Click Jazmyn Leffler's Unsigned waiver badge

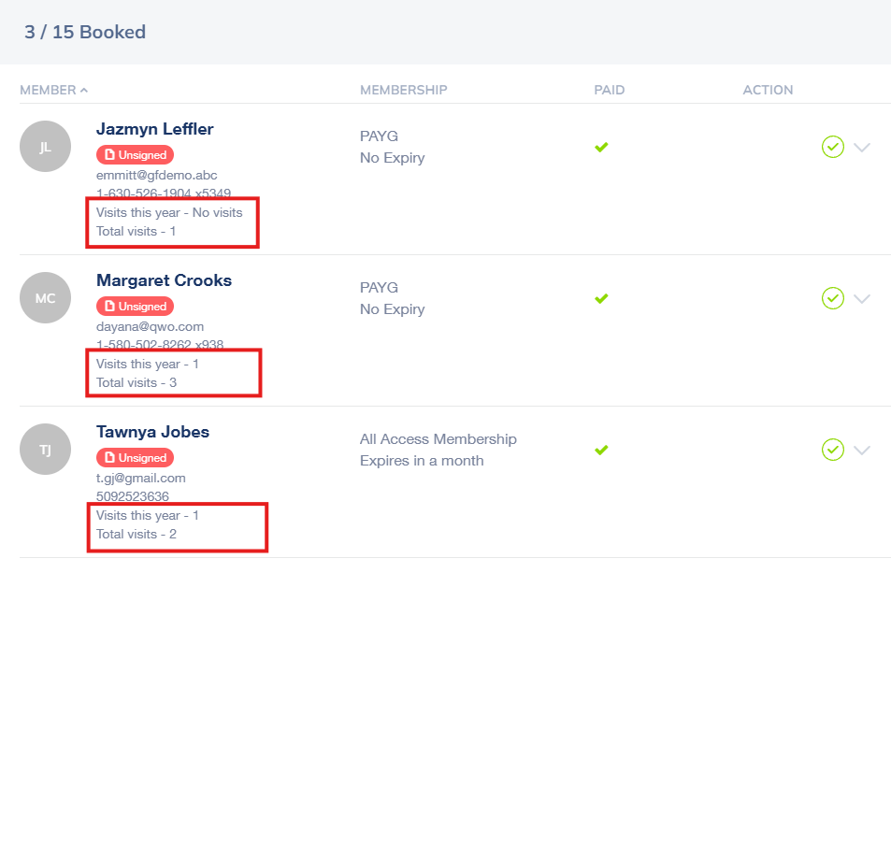136,154
